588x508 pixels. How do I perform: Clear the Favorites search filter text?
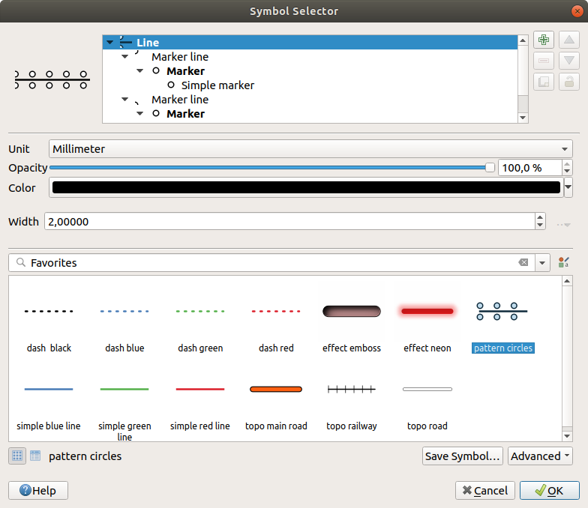[523, 263]
